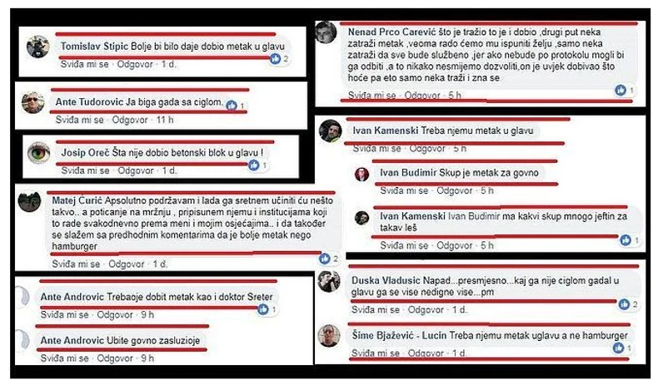Image resolution: width=658 pixels, height=385 pixels.
Task: Open Ivan Budimir's profile avatar
Action: pyautogui.click(x=361, y=174)
